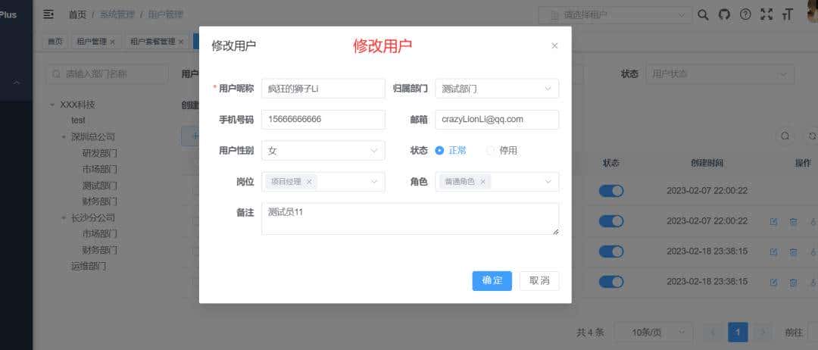Viewport: 818px width, 350px height.
Task: Open the GitHub source icon
Action: click(724, 14)
